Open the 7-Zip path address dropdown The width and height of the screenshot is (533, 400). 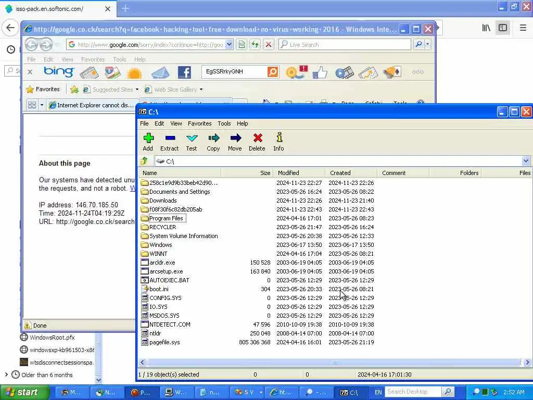click(526, 161)
